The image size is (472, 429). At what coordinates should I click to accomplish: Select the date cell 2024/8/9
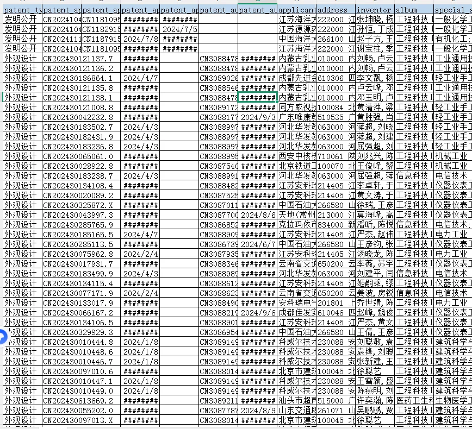tap(257, 410)
